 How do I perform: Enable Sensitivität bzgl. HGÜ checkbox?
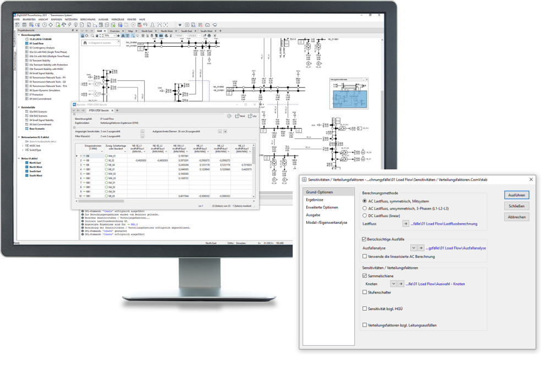[x=365, y=308]
